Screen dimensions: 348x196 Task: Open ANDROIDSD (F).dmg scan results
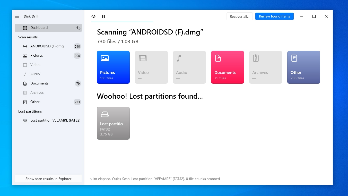click(48, 46)
